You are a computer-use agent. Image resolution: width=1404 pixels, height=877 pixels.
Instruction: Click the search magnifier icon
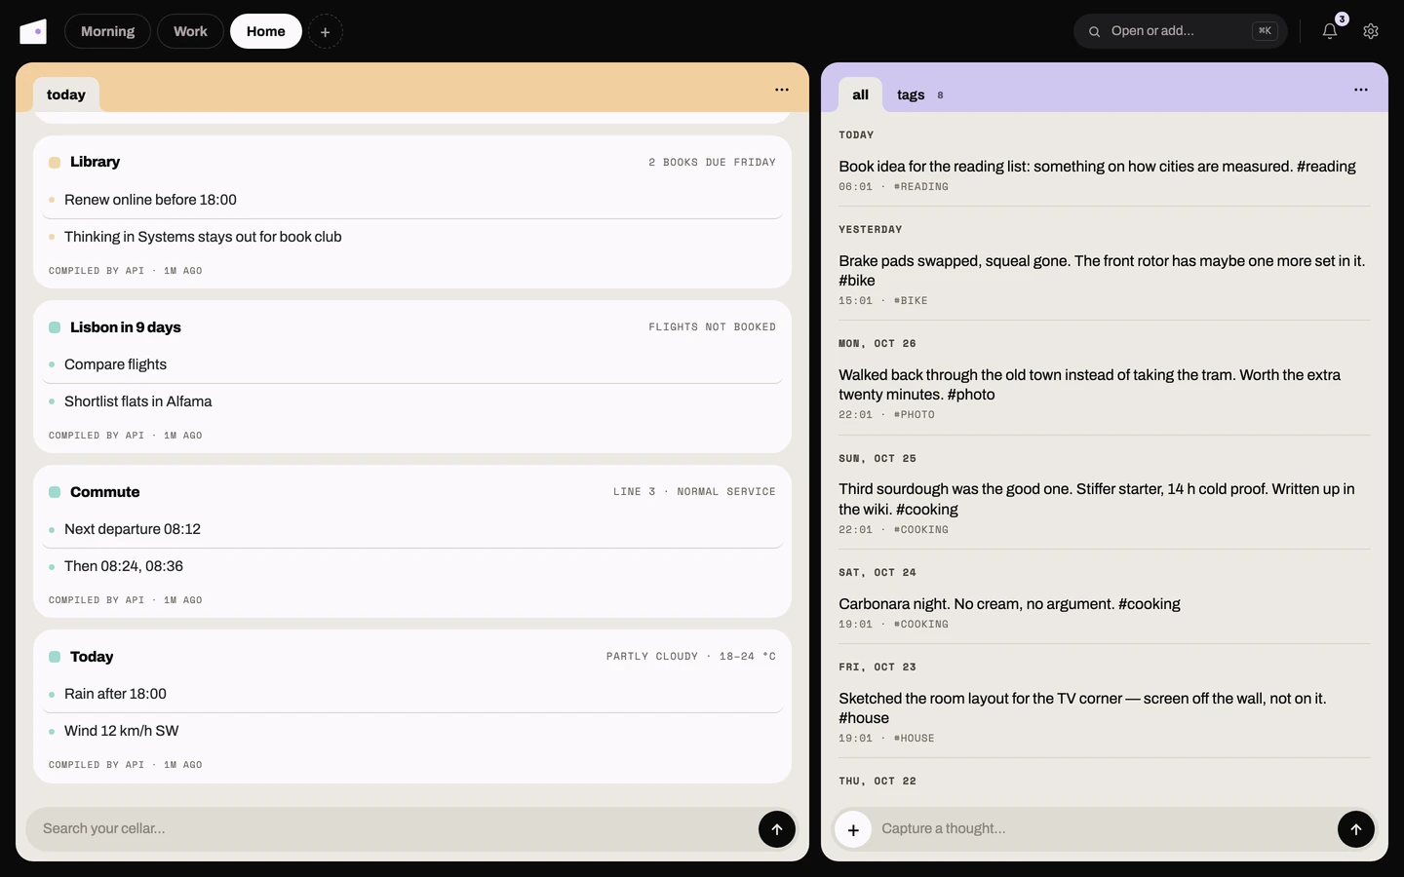1095,31
